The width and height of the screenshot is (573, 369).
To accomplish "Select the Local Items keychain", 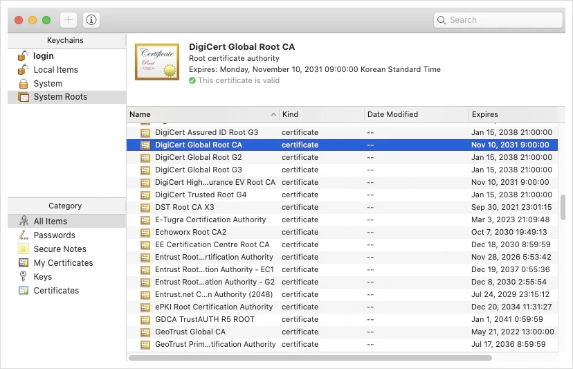I will point(67,69).
